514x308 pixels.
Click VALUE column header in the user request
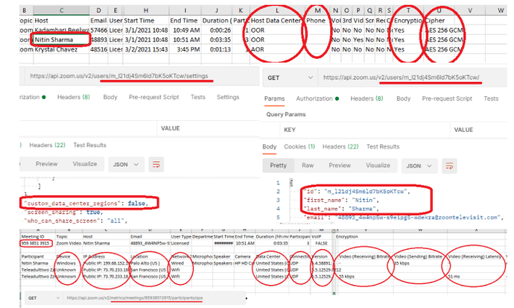(463, 130)
